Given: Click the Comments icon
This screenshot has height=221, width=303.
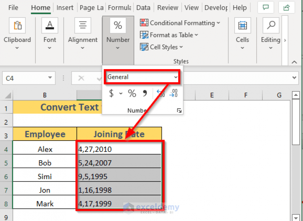Looking at the screenshot, I should tap(266, 7).
